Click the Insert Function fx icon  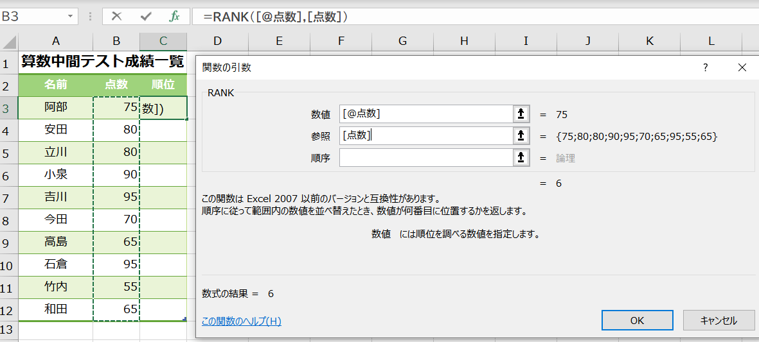[x=174, y=17]
